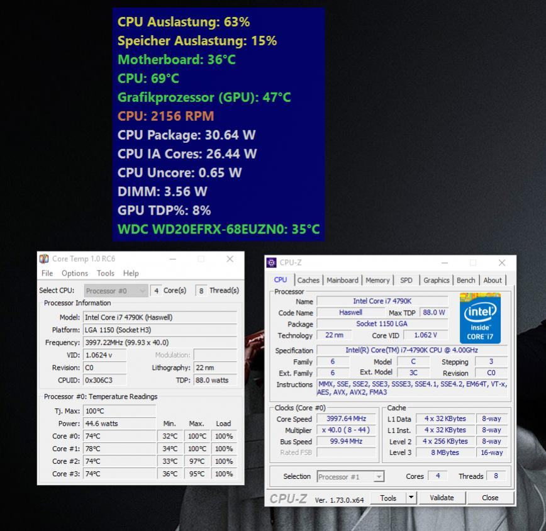Click the overlay line 'CPU IA Cores: 26.44 W'
Image resolution: width=546 pixels, height=531 pixels.
(x=187, y=154)
